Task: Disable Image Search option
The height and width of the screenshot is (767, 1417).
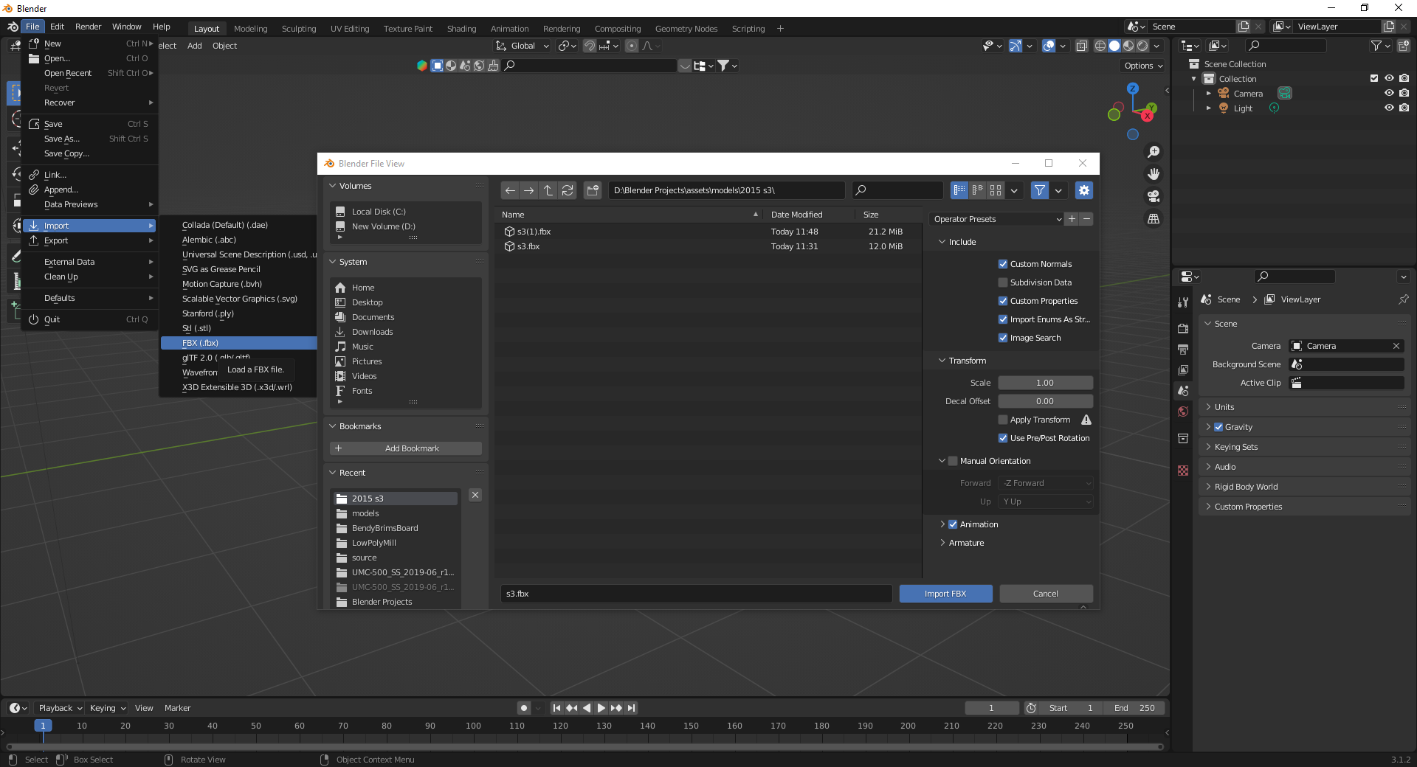Action: coord(1003,338)
